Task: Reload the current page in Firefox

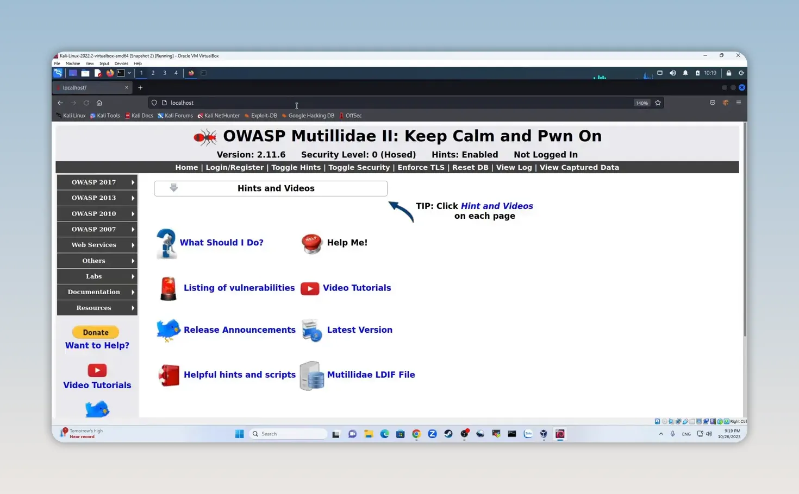Action: (86, 103)
